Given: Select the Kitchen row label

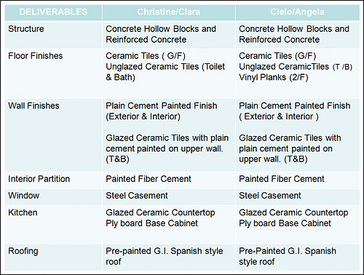Looking at the screenshot, I should coord(23,212).
